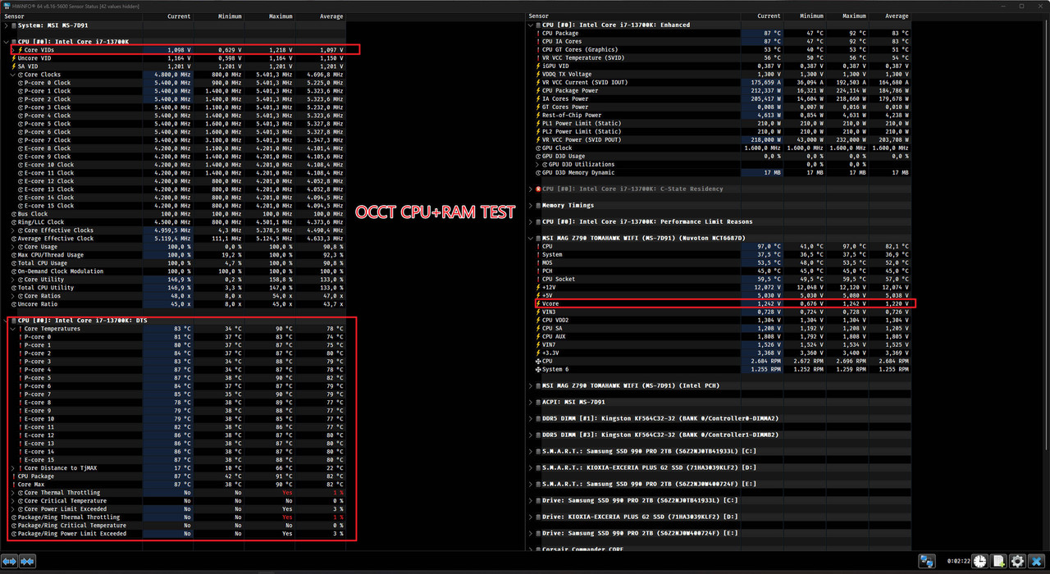Click the lightning bolt icon beside Core VIDs
Viewport: 1050px width, 574px height.
(x=21, y=50)
